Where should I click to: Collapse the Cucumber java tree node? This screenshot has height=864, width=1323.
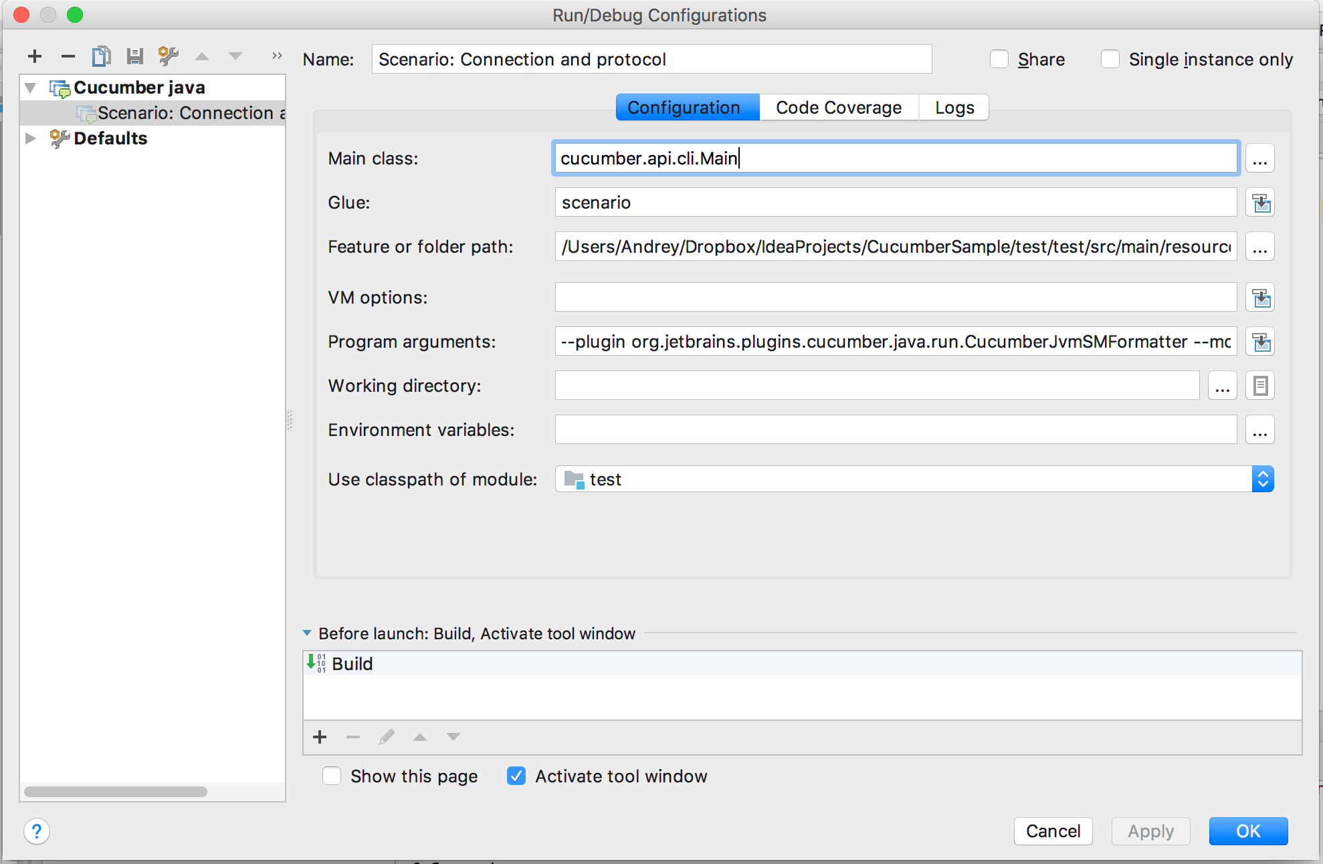coord(29,87)
